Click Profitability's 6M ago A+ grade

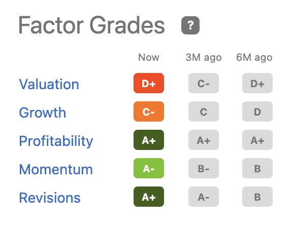point(257,140)
